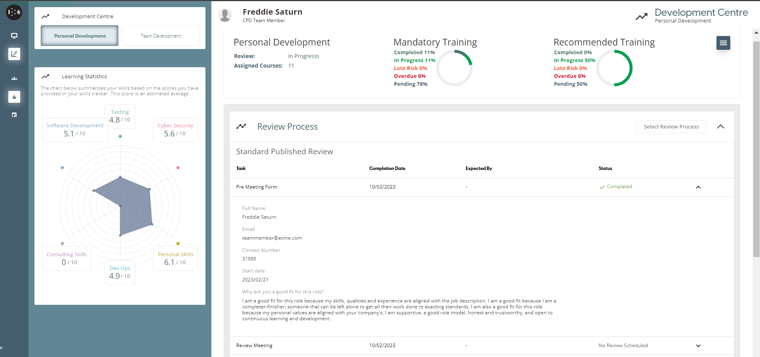Open the calendar sidebar icon

(14, 115)
